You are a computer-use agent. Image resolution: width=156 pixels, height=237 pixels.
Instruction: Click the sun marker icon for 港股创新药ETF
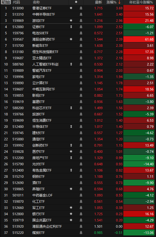coord(71,39)
